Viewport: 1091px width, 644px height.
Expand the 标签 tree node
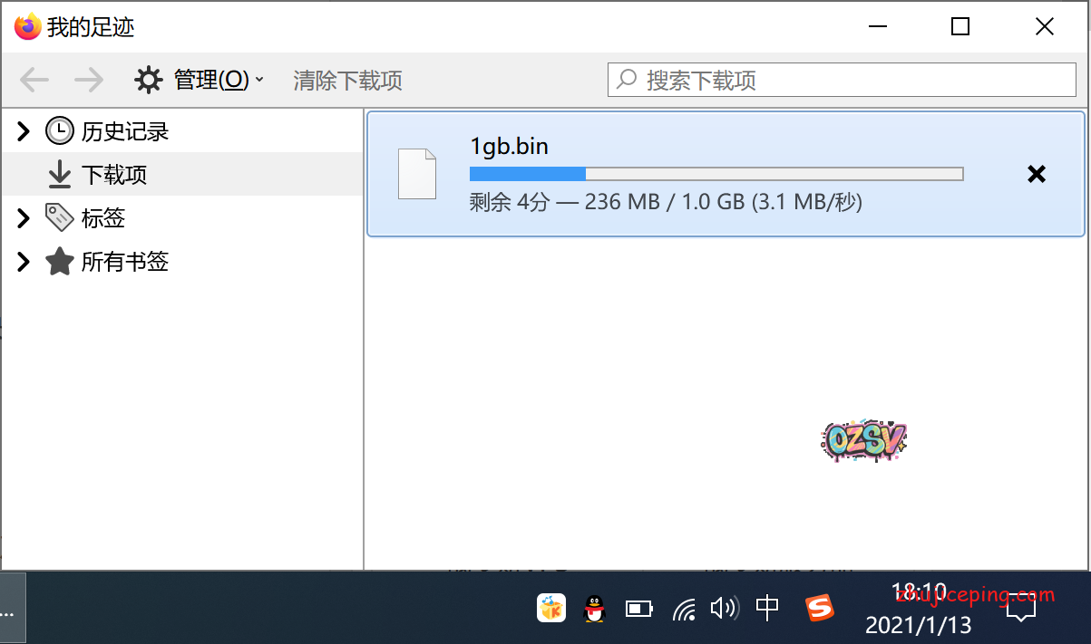click(x=24, y=217)
